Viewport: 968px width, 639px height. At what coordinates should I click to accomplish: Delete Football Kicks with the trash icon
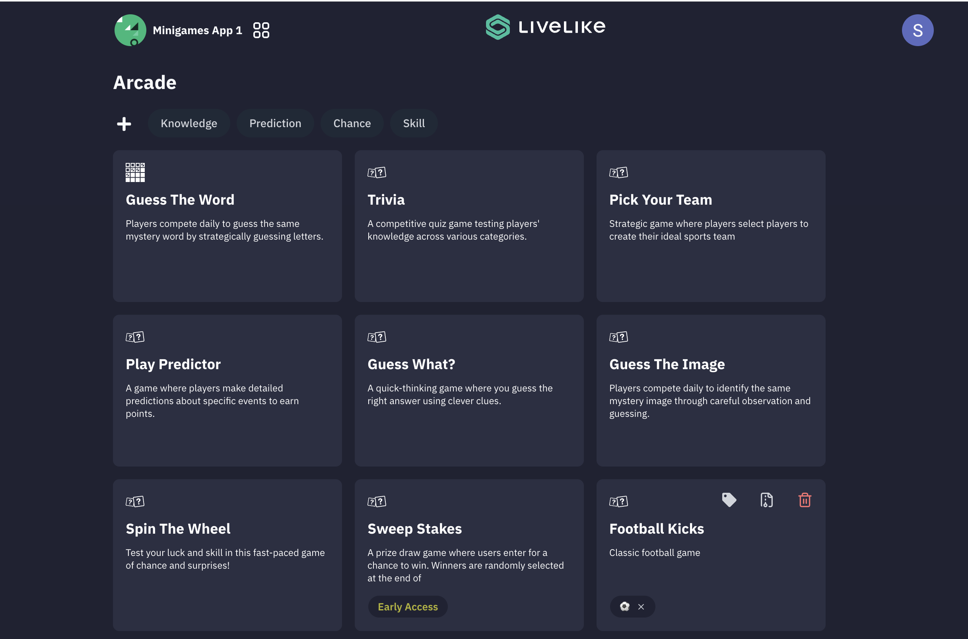pos(805,500)
